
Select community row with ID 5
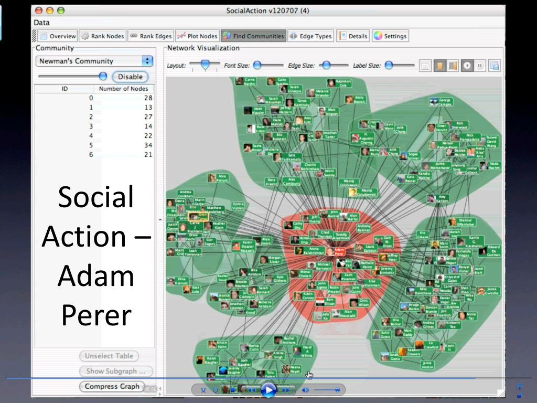(94, 145)
